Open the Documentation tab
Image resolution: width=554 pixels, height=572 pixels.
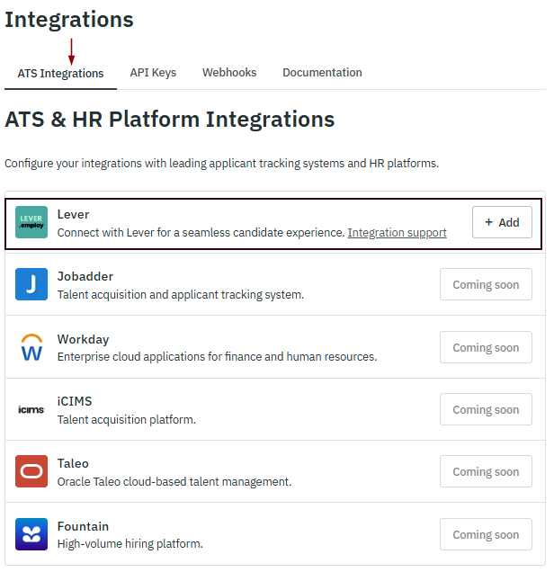coord(322,73)
